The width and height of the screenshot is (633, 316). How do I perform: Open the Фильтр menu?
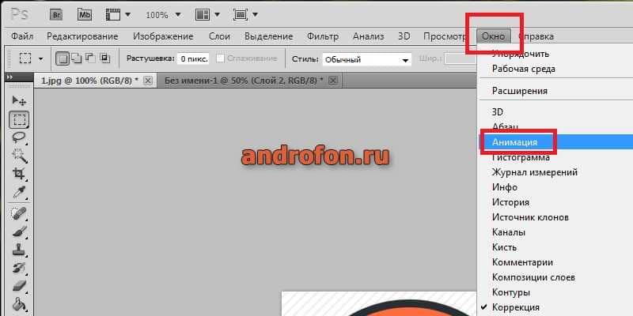pyautogui.click(x=323, y=36)
